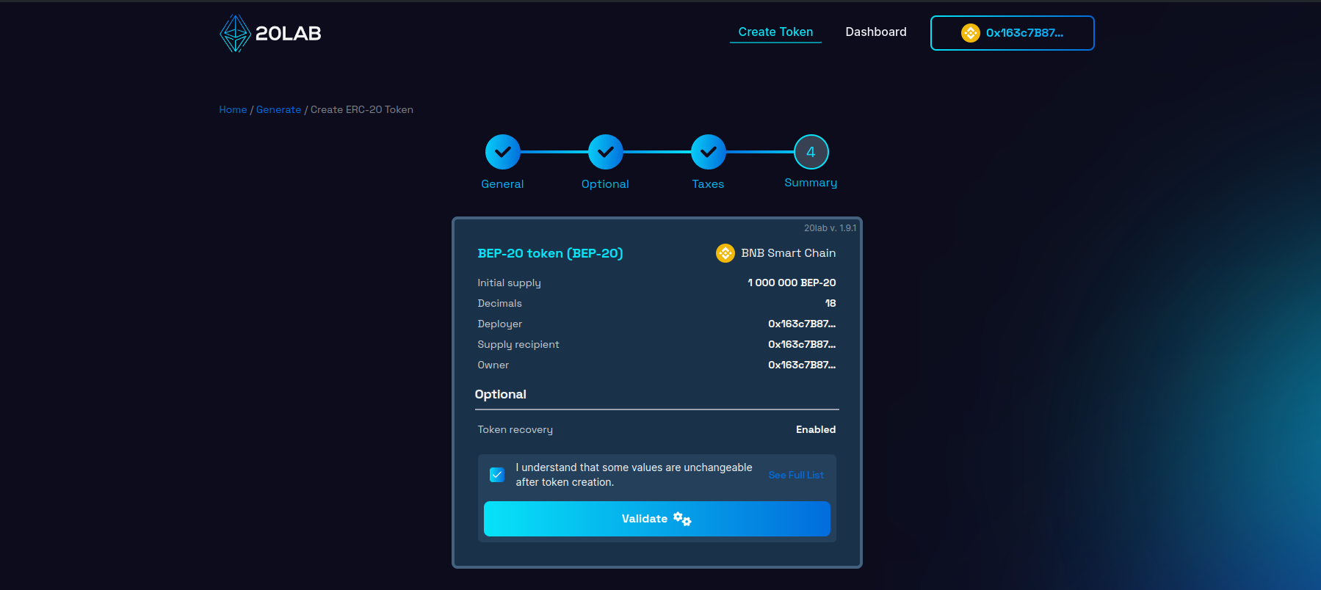Click the 20LAB diamond logo icon
The width and height of the screenshot is (1321, 590).
tap(235, 33)
